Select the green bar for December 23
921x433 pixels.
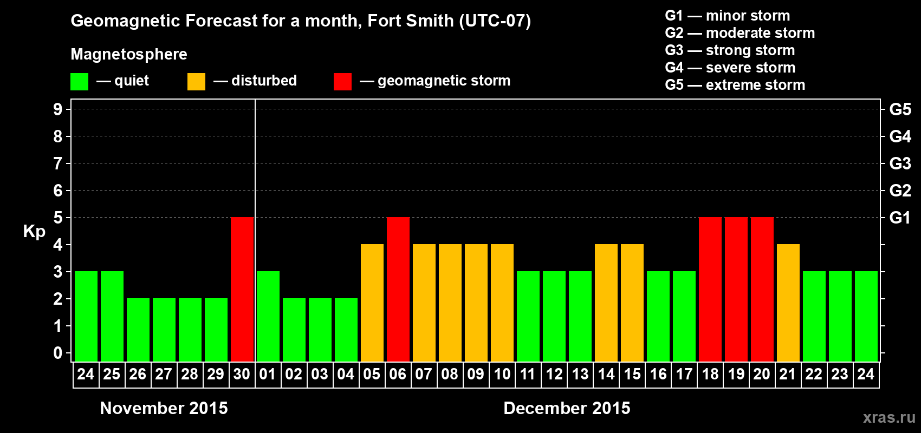click(840, 317)
